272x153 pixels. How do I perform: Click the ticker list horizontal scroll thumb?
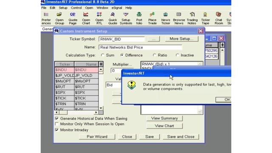click(63, 112)
